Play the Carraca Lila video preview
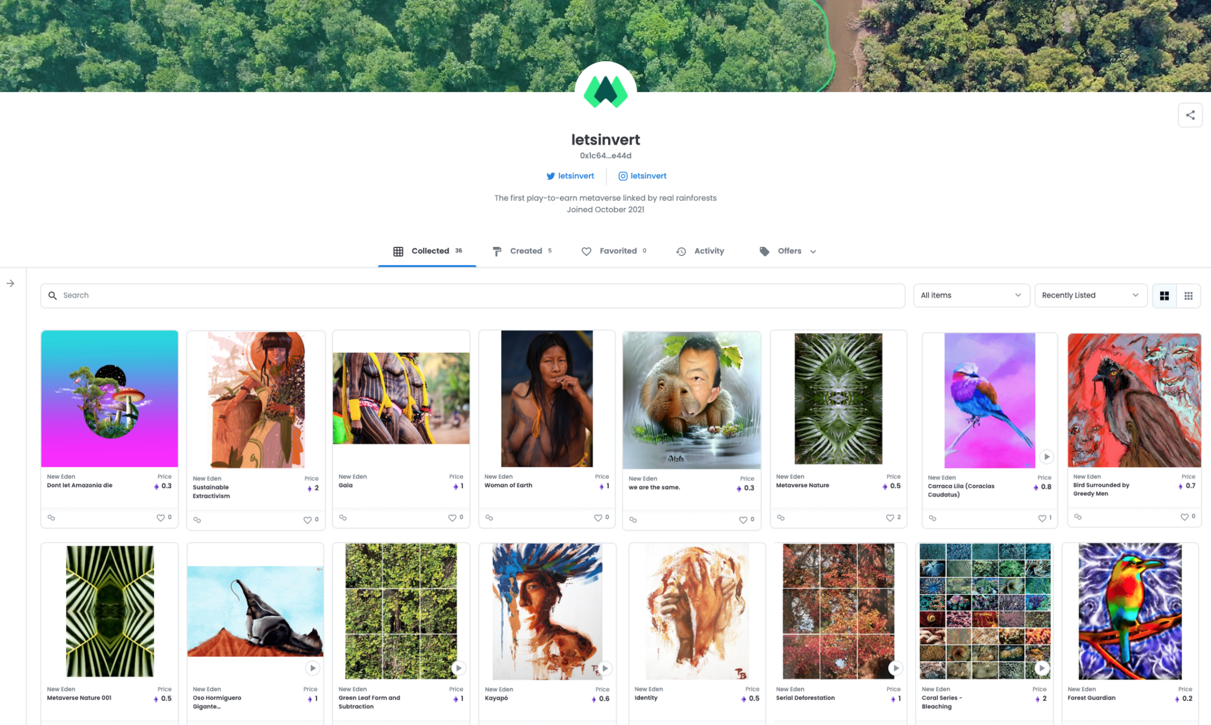1211x725 pixels. click(x=1046, y=457)
